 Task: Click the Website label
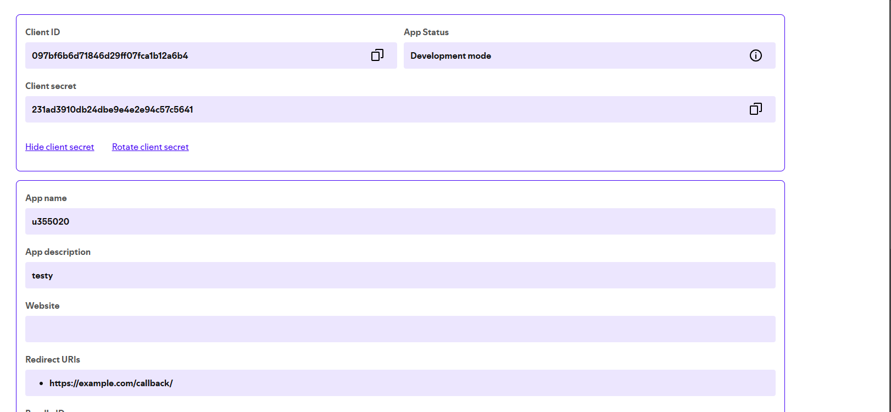tap(42, 305)
